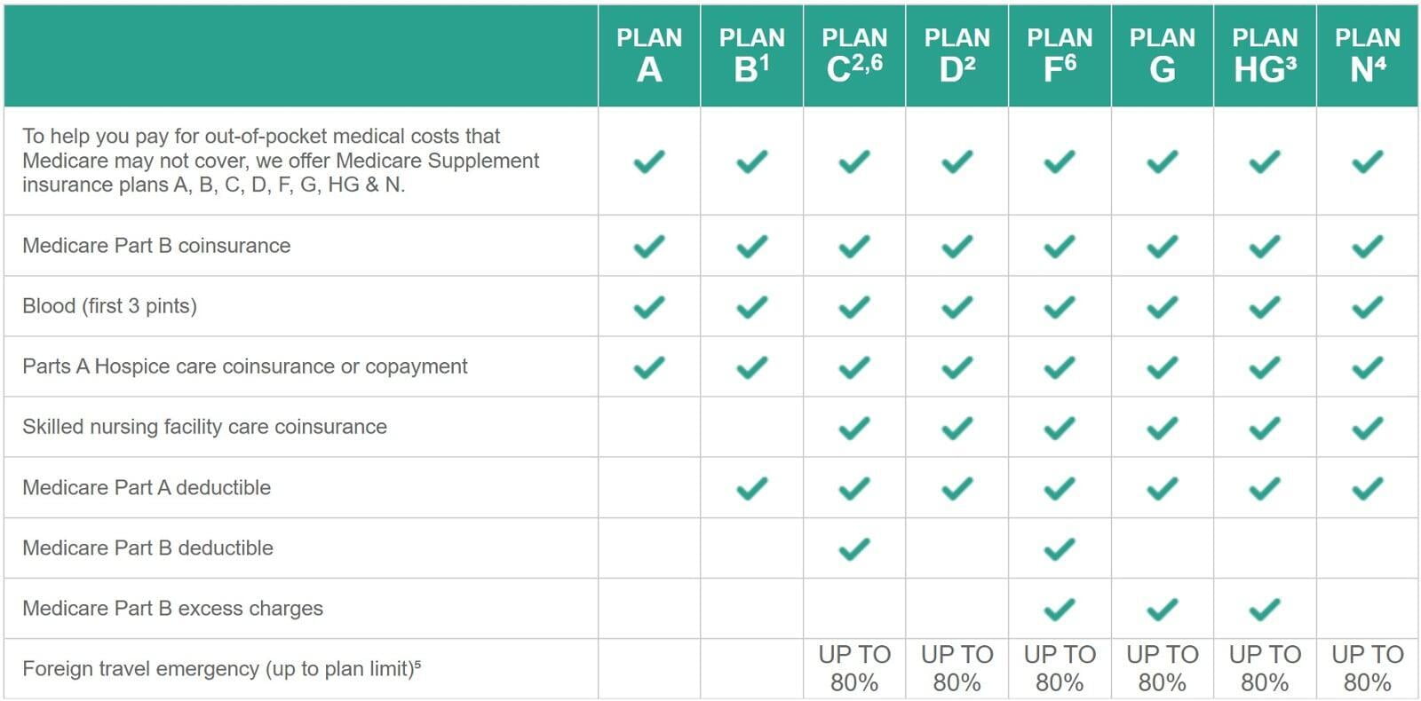
Task: Click the 'Blood (first 3 pints)' row label
Action: (x=109, y=306)
